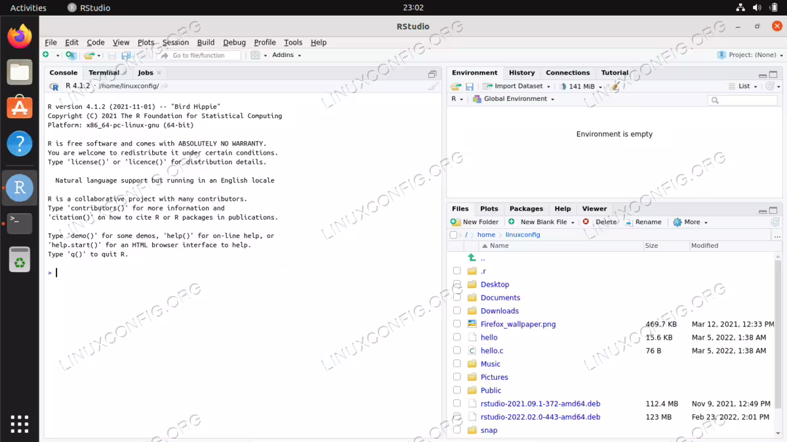This screenshot has width=787, height=442.
Task: Open the Project: (None) dropdown
Action: pyautogui.click(x=749, y=55)
